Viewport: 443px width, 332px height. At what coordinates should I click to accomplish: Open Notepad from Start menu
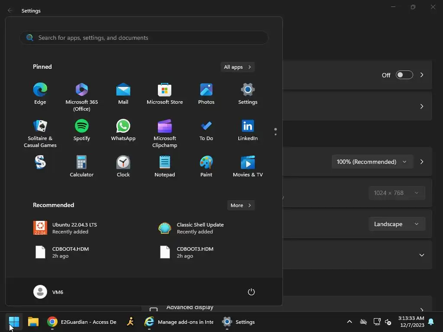point(165,166)
